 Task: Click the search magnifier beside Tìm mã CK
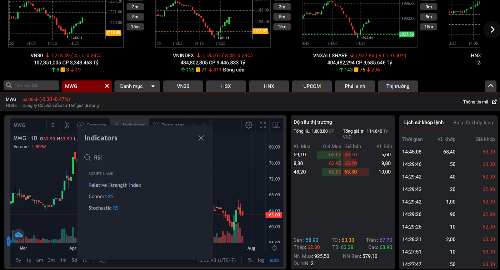pos(9,85)
